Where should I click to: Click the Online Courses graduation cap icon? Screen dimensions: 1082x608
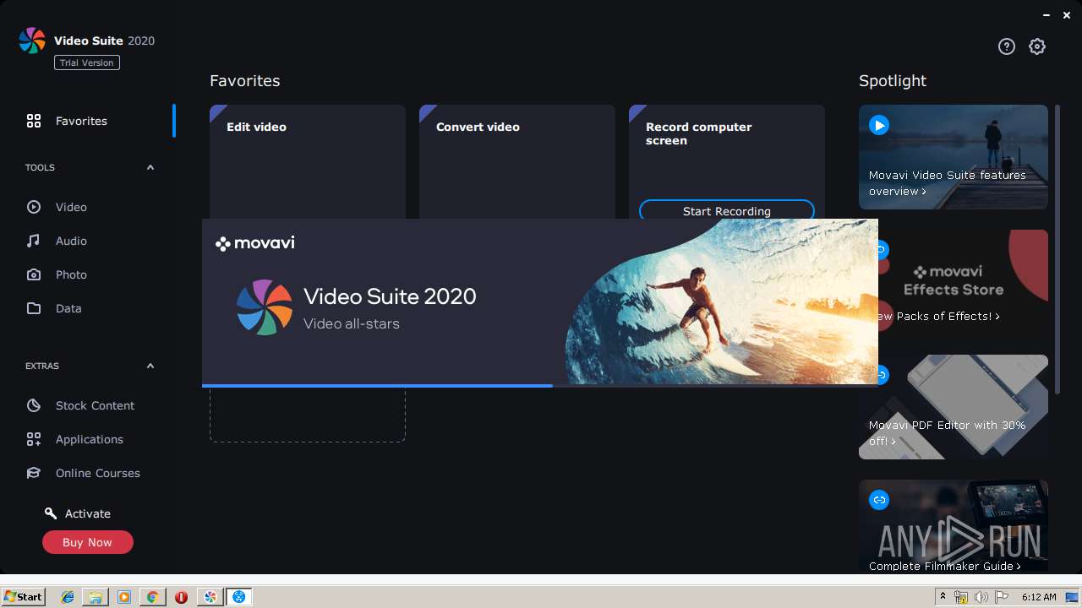(34, 473)
